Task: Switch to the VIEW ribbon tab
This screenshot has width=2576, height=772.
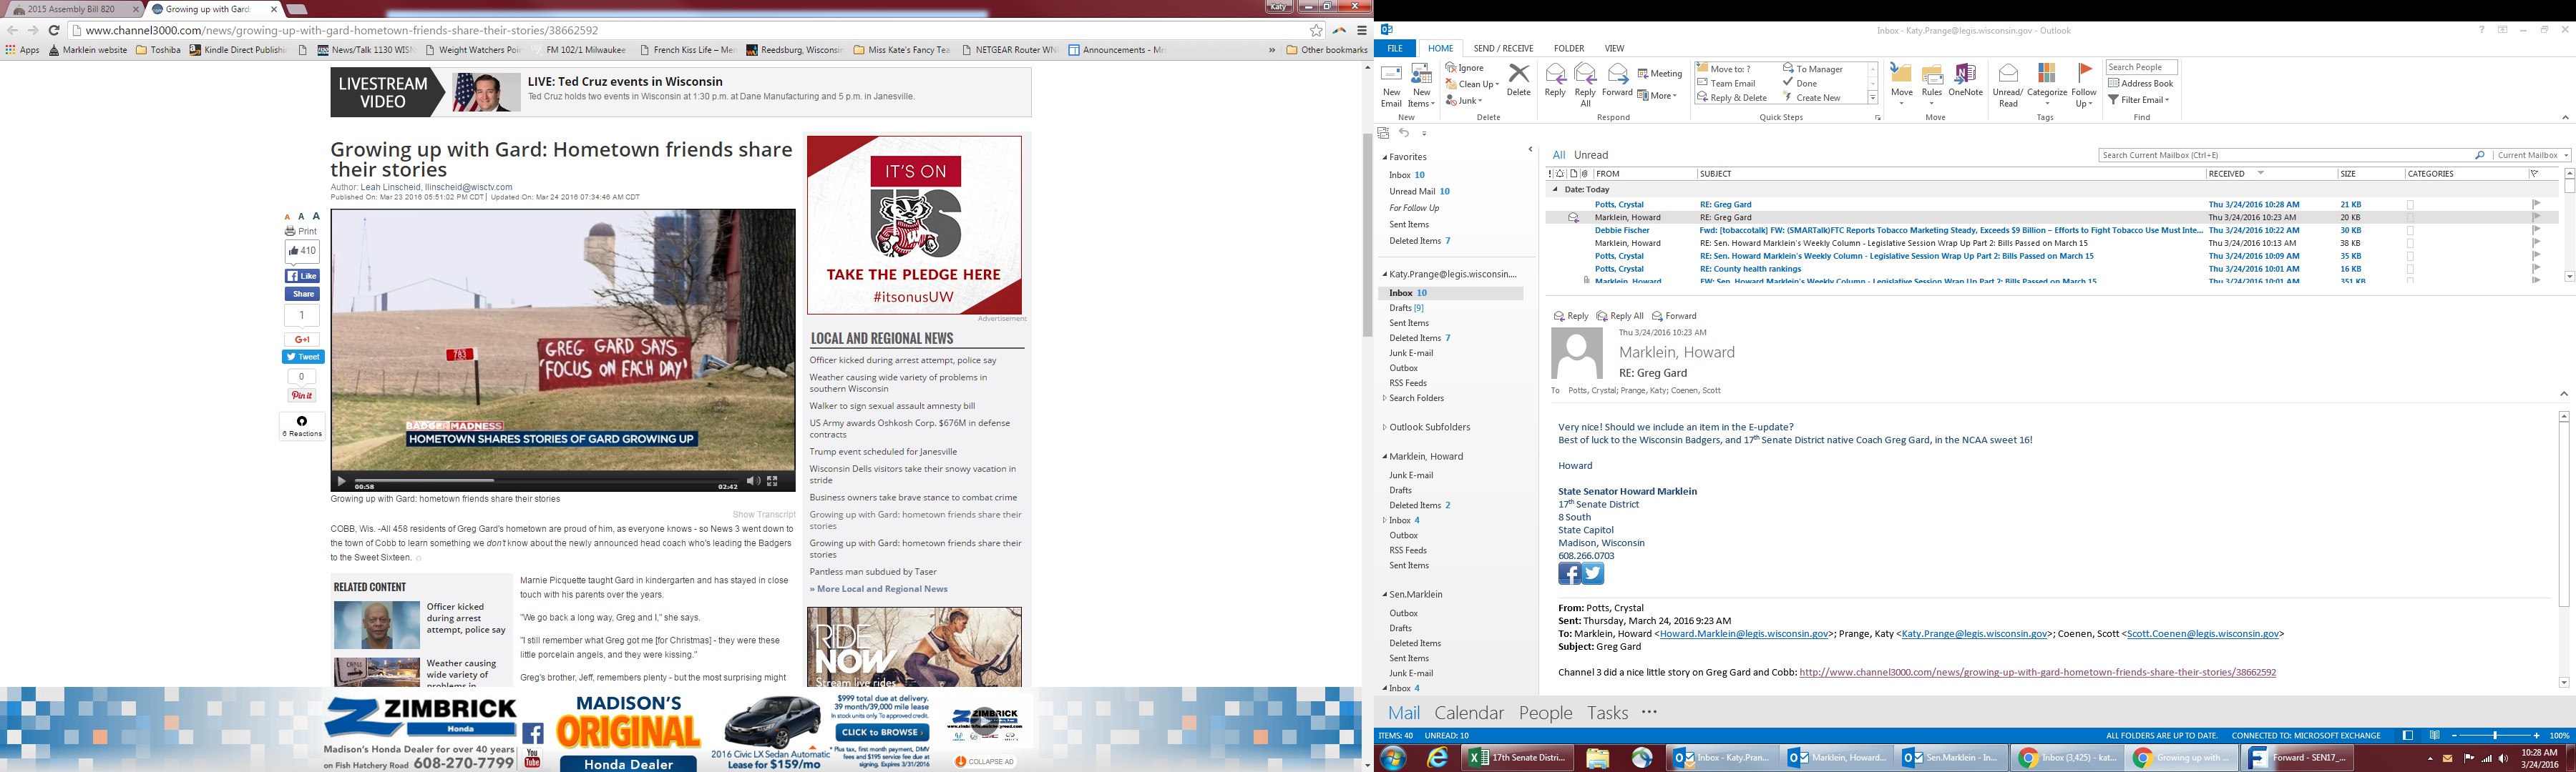Action: [1614, 48]
